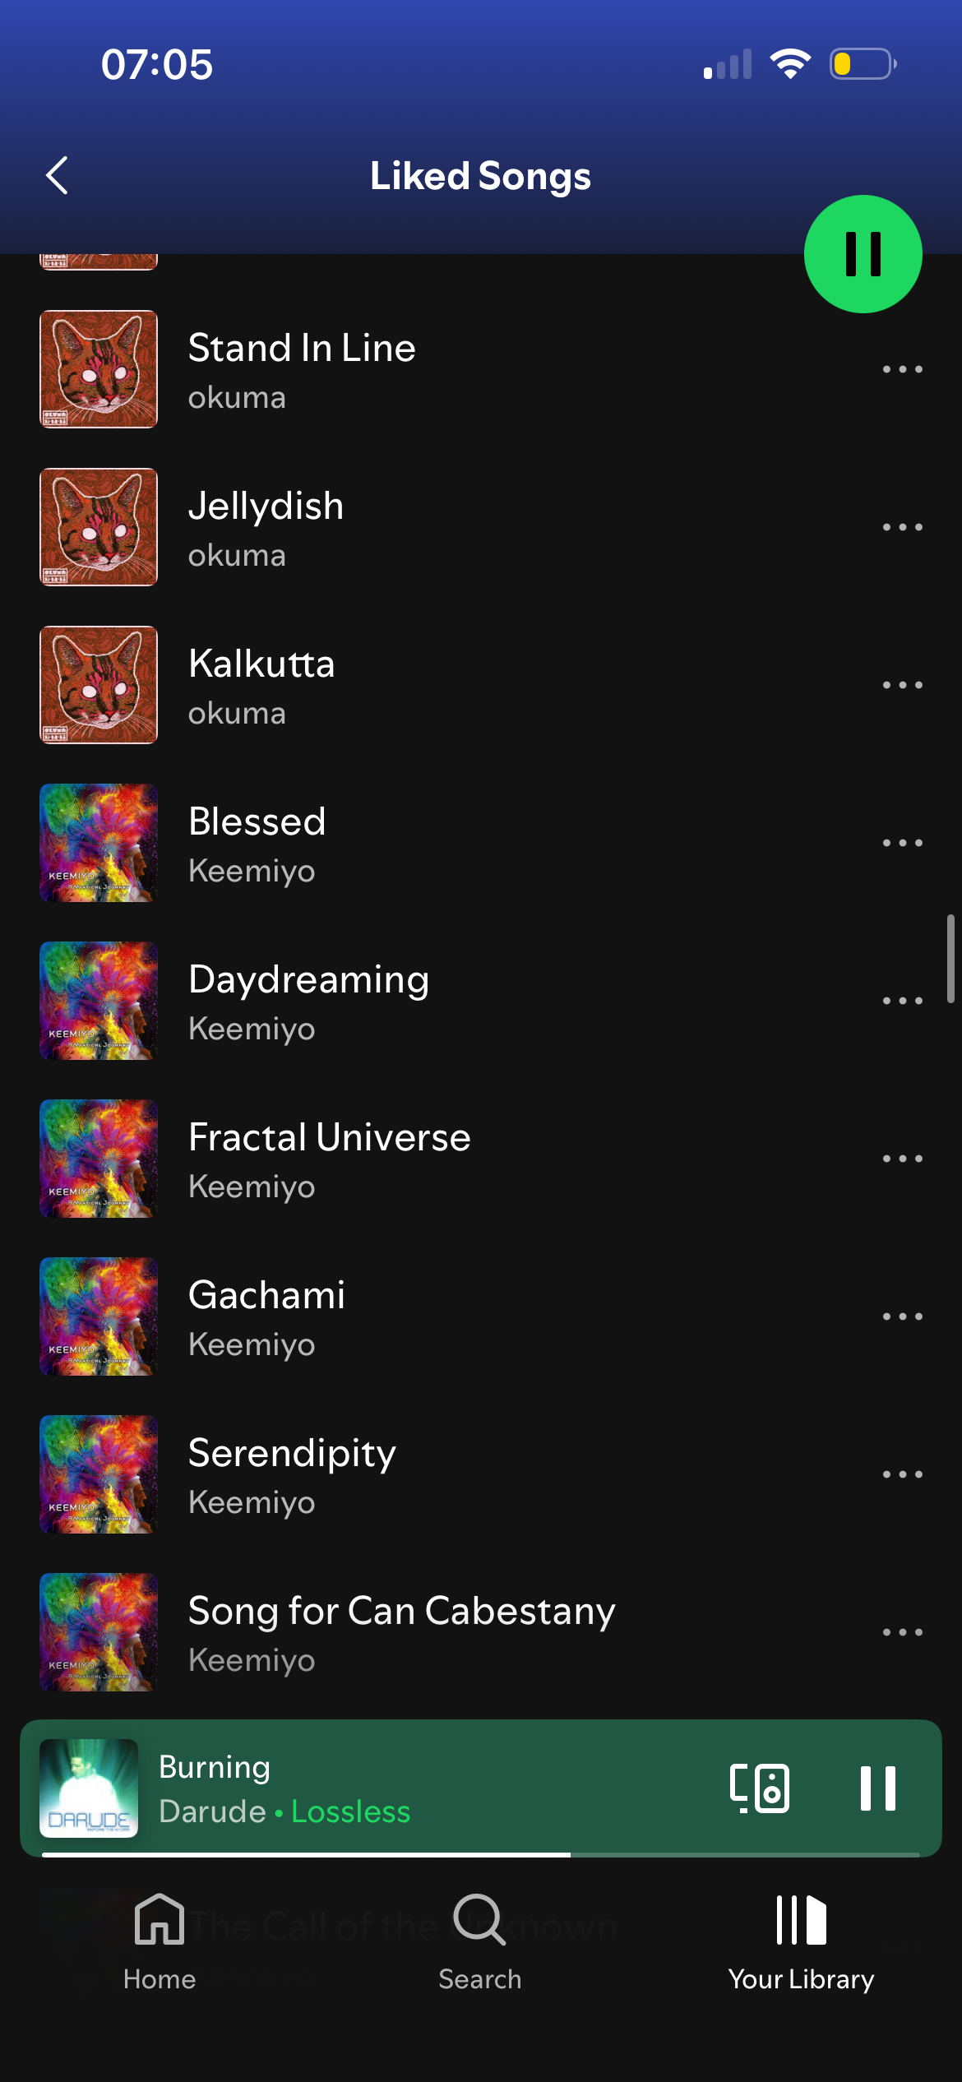The image size is (962, 2082).
Task: Show the three-dot menu for Daydreaming
Action: [902, 1001]
